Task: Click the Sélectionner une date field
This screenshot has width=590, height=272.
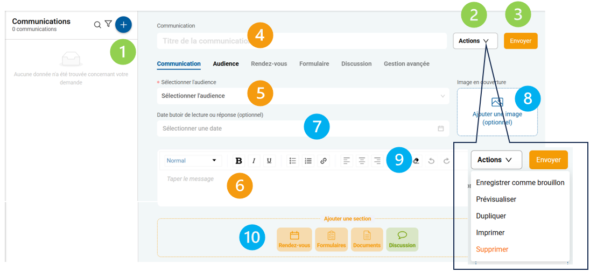Action: [303, 128]
